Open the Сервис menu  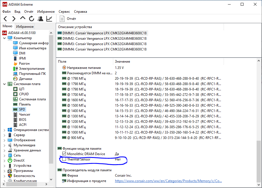pyautogui.click(x=64, y=12)
